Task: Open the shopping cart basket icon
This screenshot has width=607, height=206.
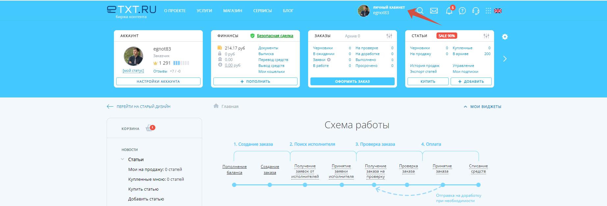Action: point(149,128)
